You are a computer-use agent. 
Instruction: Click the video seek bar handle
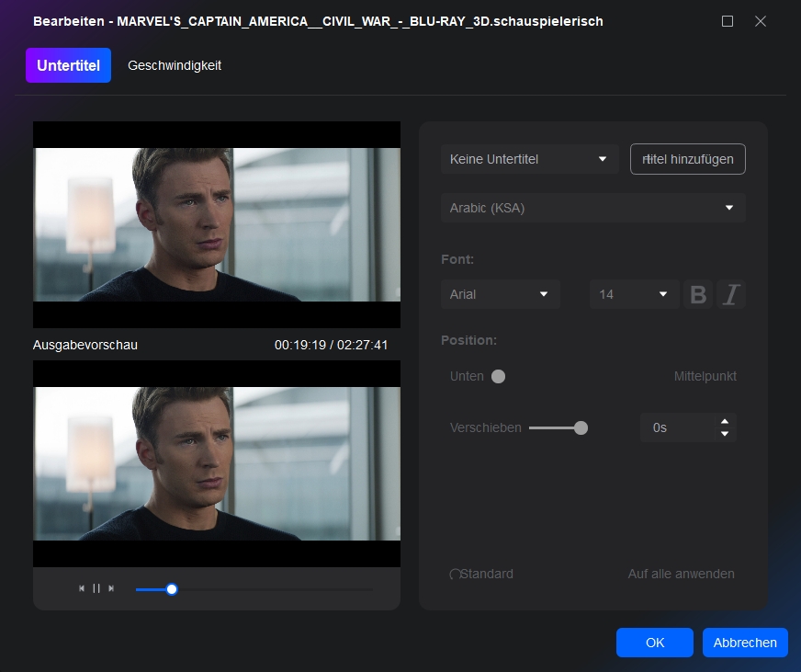[x=172, y=589]
